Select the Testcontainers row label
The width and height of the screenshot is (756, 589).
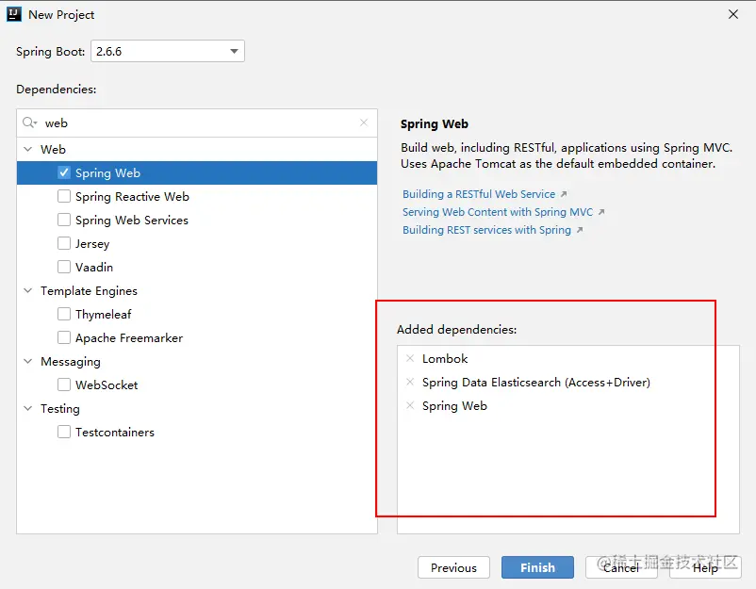pos(115,432)
